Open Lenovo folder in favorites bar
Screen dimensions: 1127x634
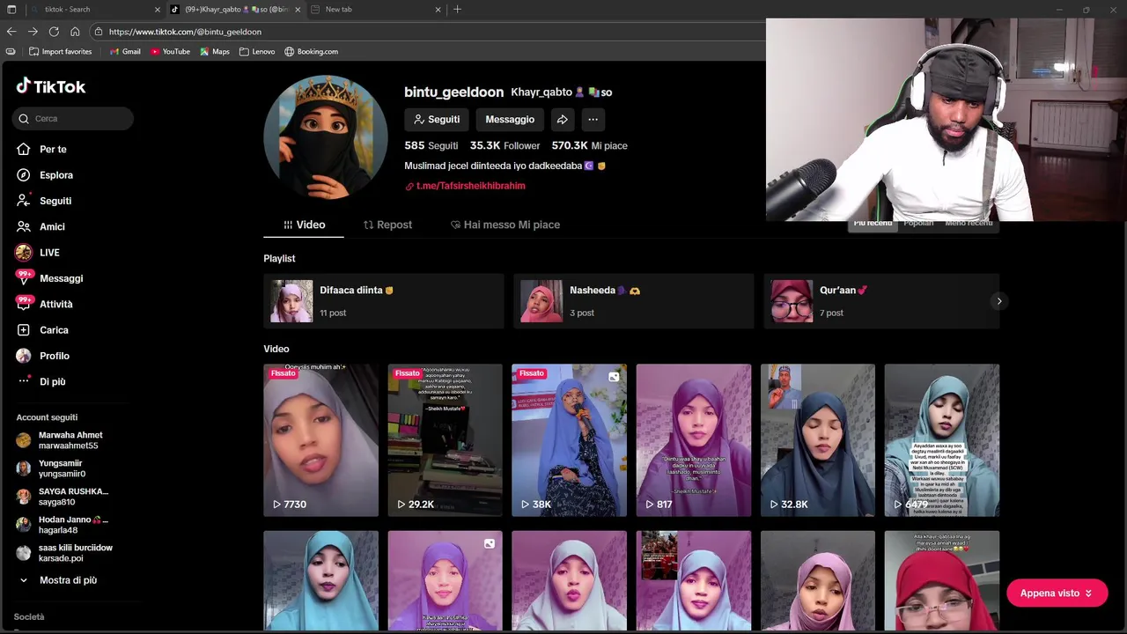(257, 52)
